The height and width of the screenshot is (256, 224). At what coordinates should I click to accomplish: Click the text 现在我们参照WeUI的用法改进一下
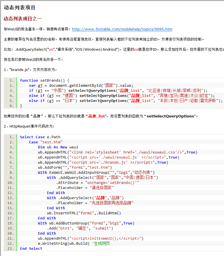[33, 60]
